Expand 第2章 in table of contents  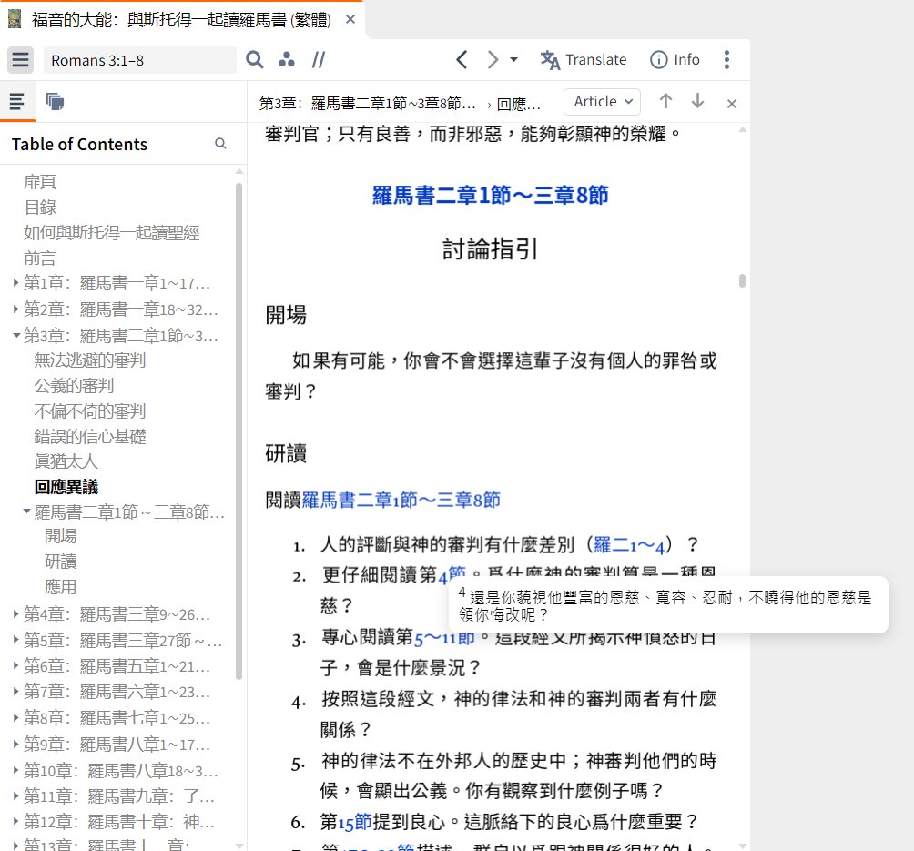click(x=15, y=309)
